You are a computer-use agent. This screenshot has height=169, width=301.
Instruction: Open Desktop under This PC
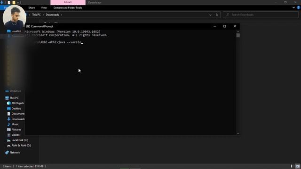[x=14, y=108]
